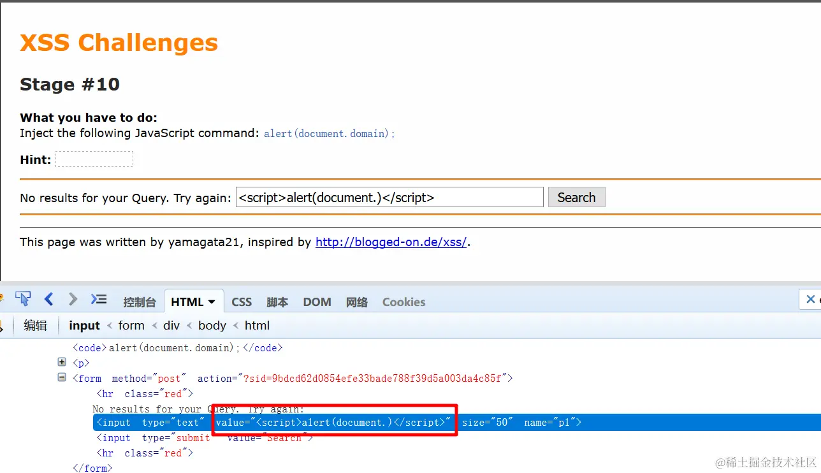821x473 pixels.
Task: Switch to the 控制台 console tab
Action: pyautogui.click(x=140, y=302)
